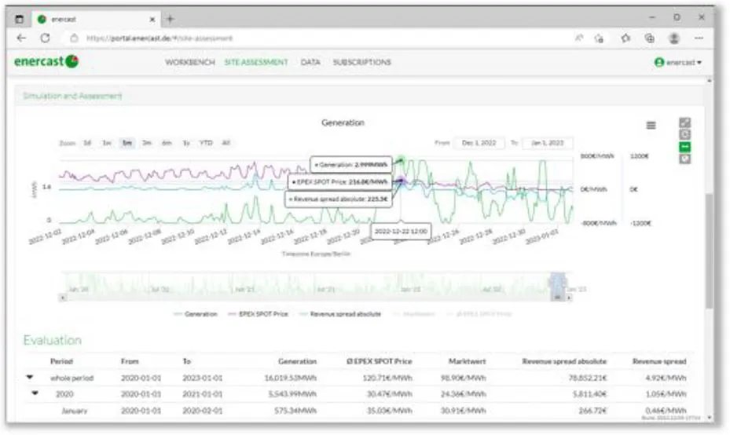The height and width of the screenshot is (435, 730).
Task: Open the tab actions menu icon
Action: [x=19, y=19]
